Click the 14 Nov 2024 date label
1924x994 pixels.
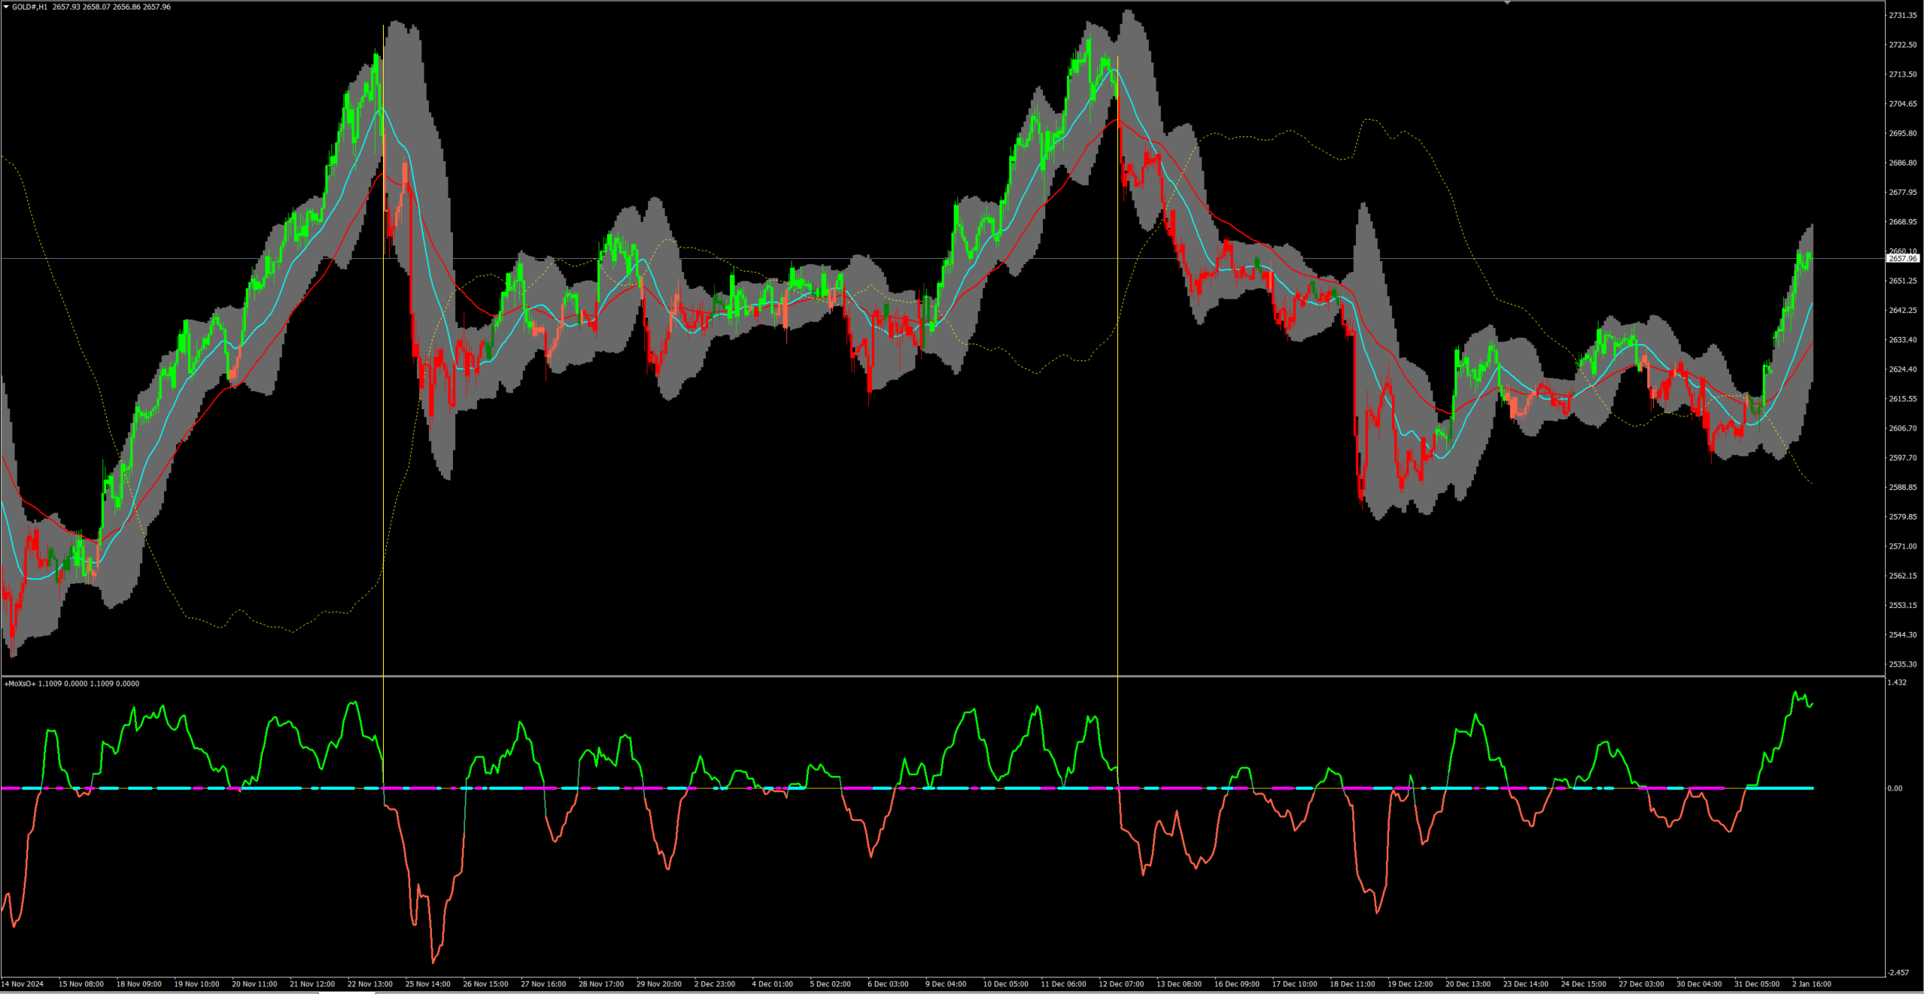click(x=23, y=983)
